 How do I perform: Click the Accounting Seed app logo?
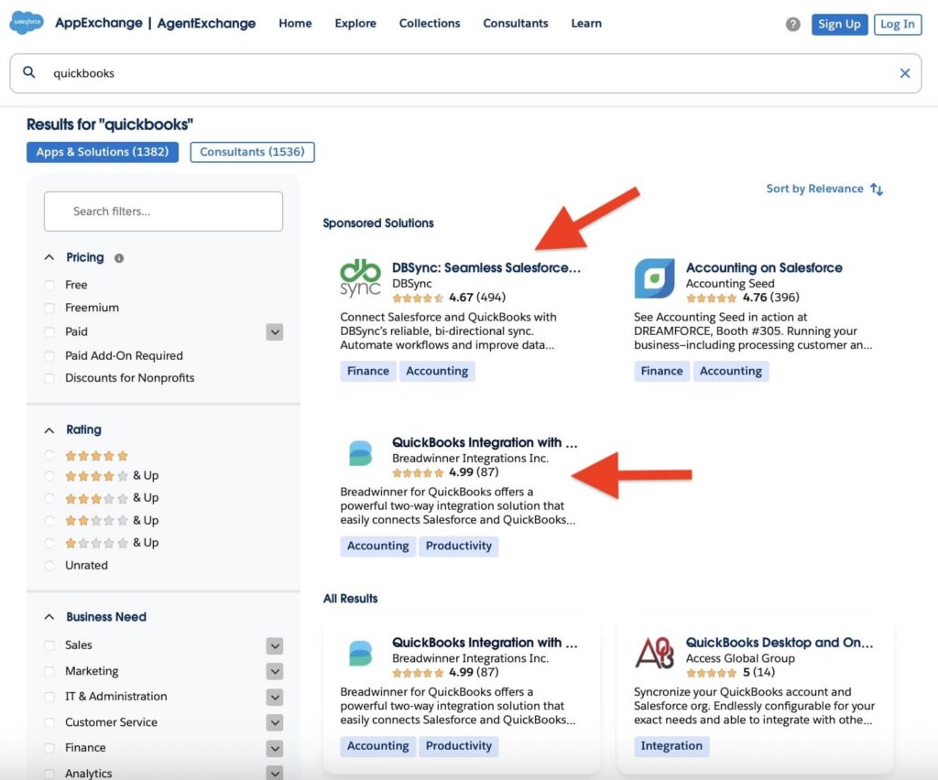point(654,278)
